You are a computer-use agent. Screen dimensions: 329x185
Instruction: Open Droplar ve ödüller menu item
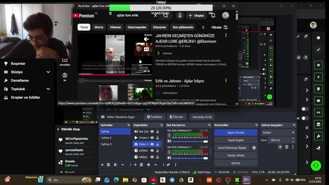pos(25,97)
